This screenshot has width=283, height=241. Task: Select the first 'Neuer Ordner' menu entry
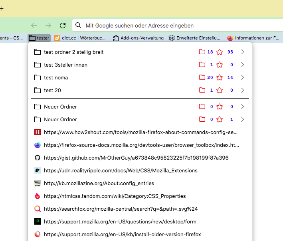[x=60, y=107]
